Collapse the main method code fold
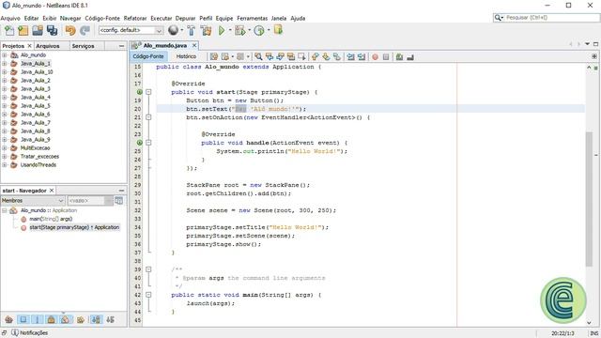This screenshot has height=338, width=601. 148,295
